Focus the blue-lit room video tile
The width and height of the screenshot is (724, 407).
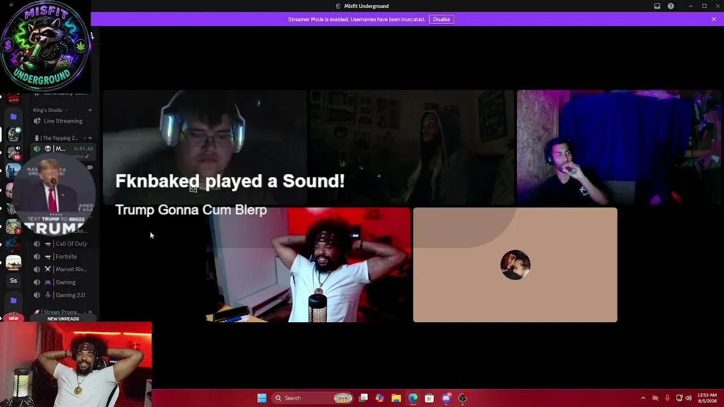pyautogui.click(x=619, y=147)
